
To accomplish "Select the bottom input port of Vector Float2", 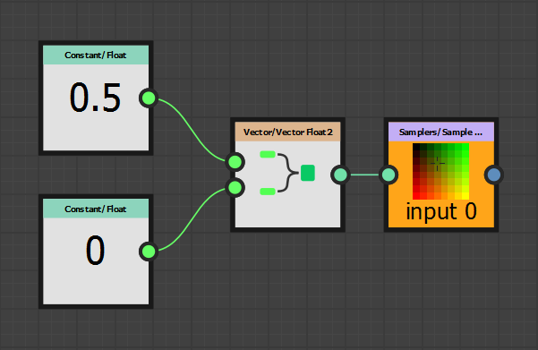I will click(235, 188).
